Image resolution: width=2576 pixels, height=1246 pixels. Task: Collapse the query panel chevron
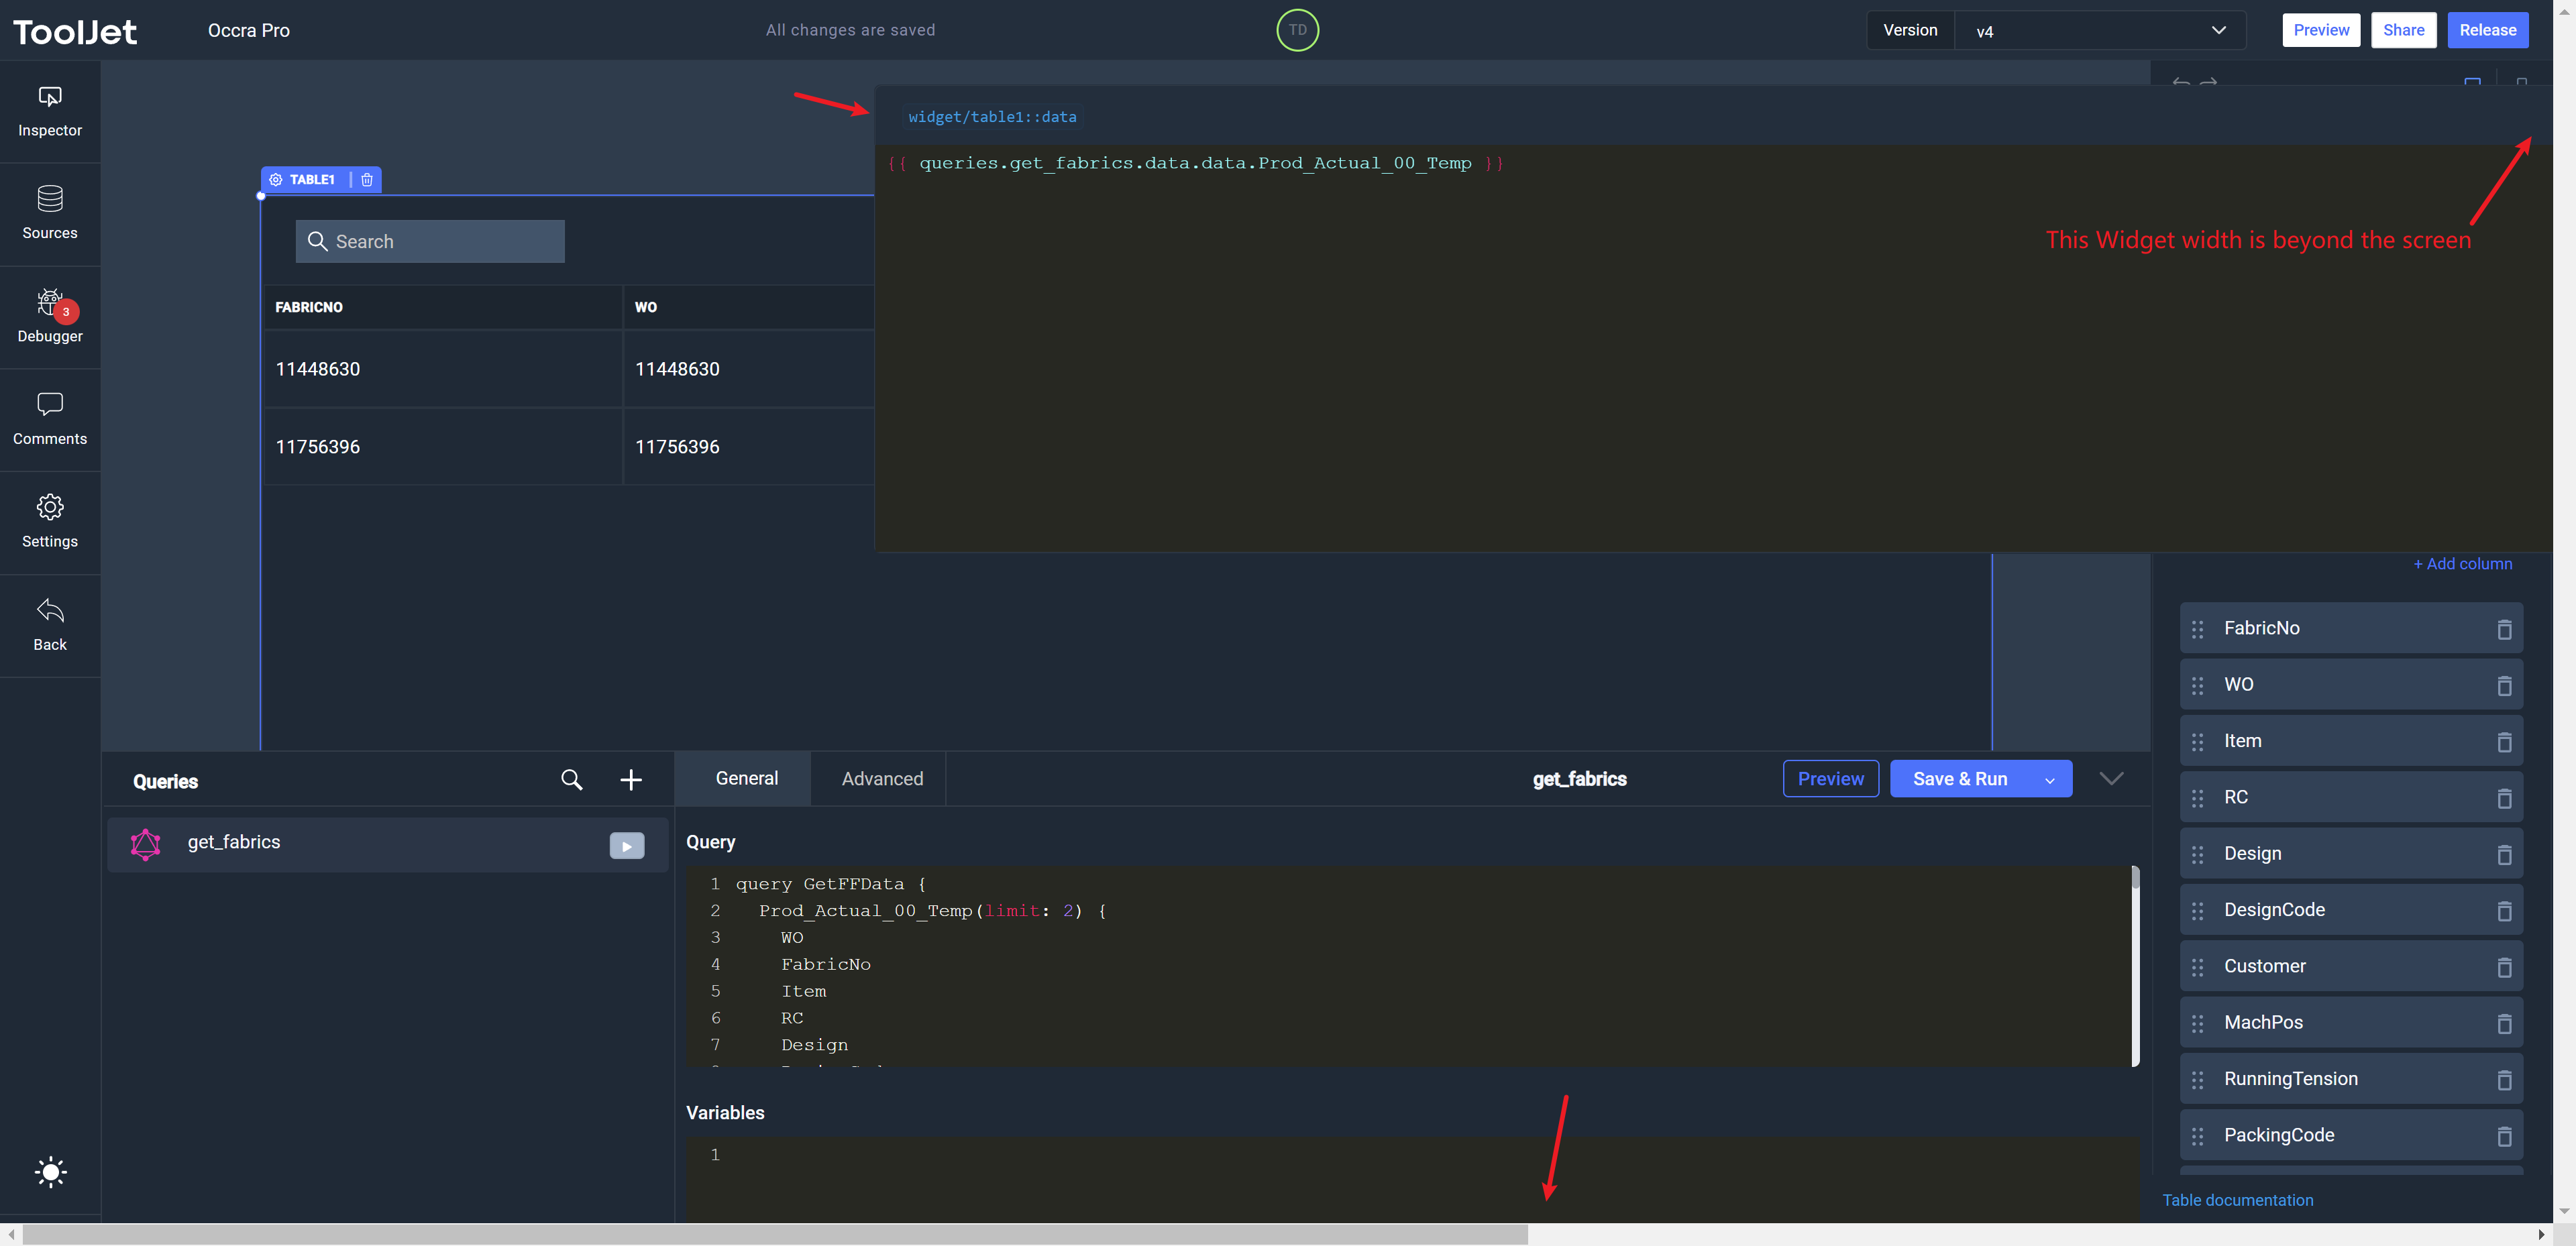(x=2111, y=779)
